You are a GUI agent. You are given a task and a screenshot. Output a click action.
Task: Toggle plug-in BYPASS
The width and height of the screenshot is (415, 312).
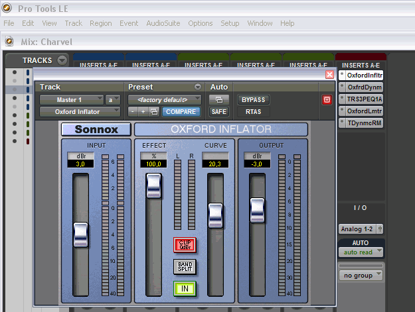tap(253, 100)
